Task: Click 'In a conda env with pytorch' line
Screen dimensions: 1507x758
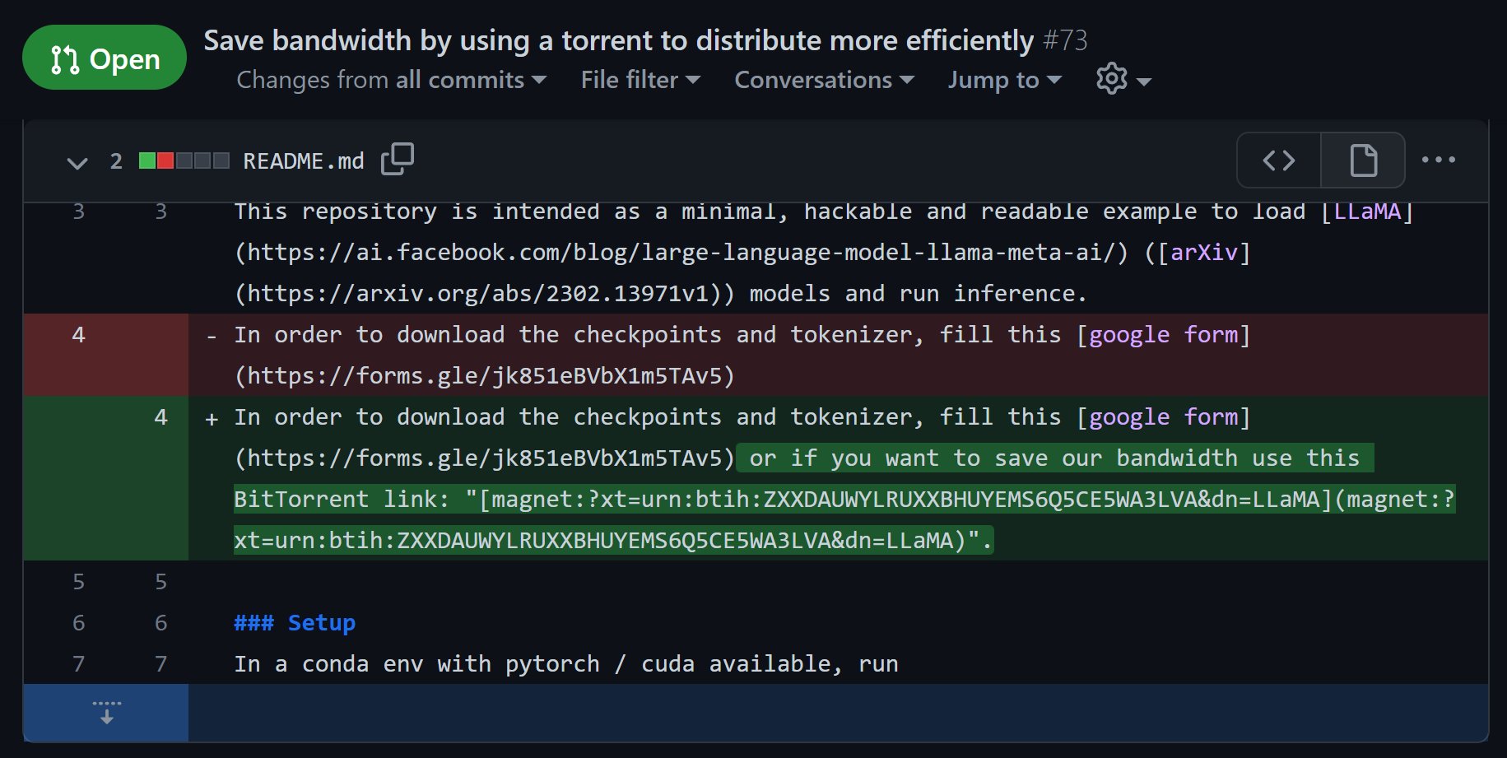Action: pos(566,664)
